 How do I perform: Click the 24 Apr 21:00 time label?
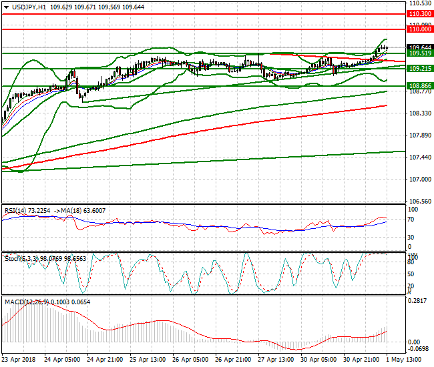click(x=105, y=360)
